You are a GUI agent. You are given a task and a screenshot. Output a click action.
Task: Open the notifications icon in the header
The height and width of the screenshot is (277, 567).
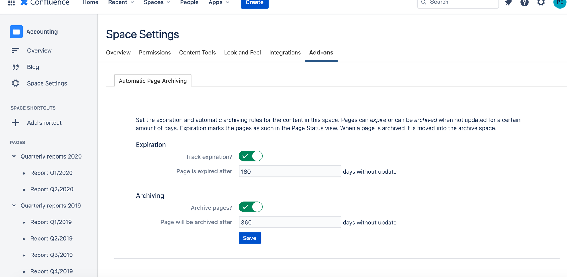click(508, 2)
